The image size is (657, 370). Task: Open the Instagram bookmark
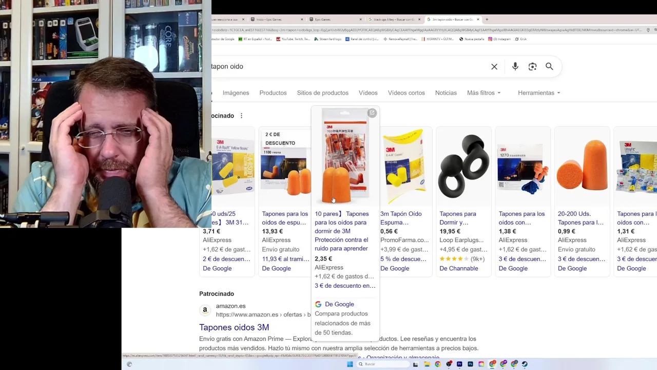(x=499, y=39)
